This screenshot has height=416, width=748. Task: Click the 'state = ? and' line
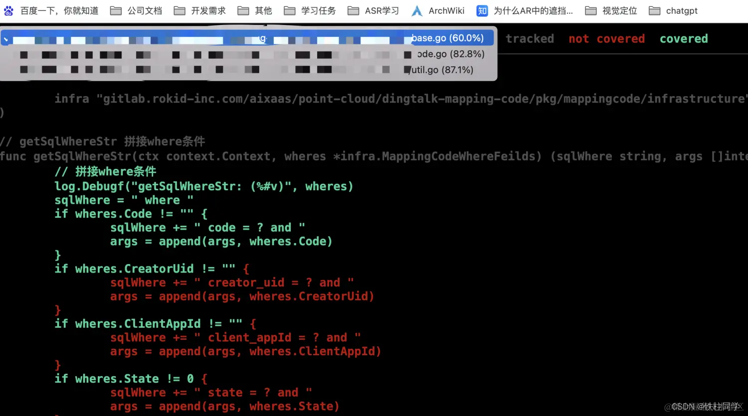pos(211,393)
